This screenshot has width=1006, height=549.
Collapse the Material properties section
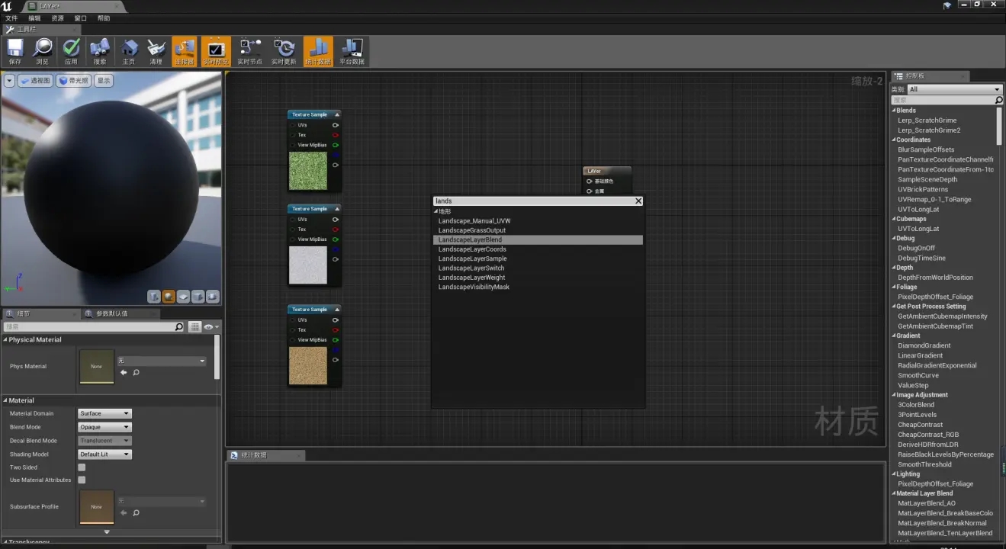tap(5, 400)
